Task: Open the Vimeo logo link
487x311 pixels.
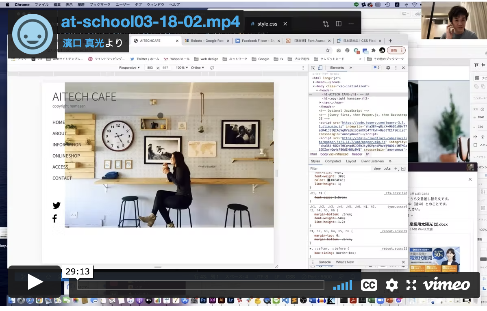Action: (x=447, y=284)
